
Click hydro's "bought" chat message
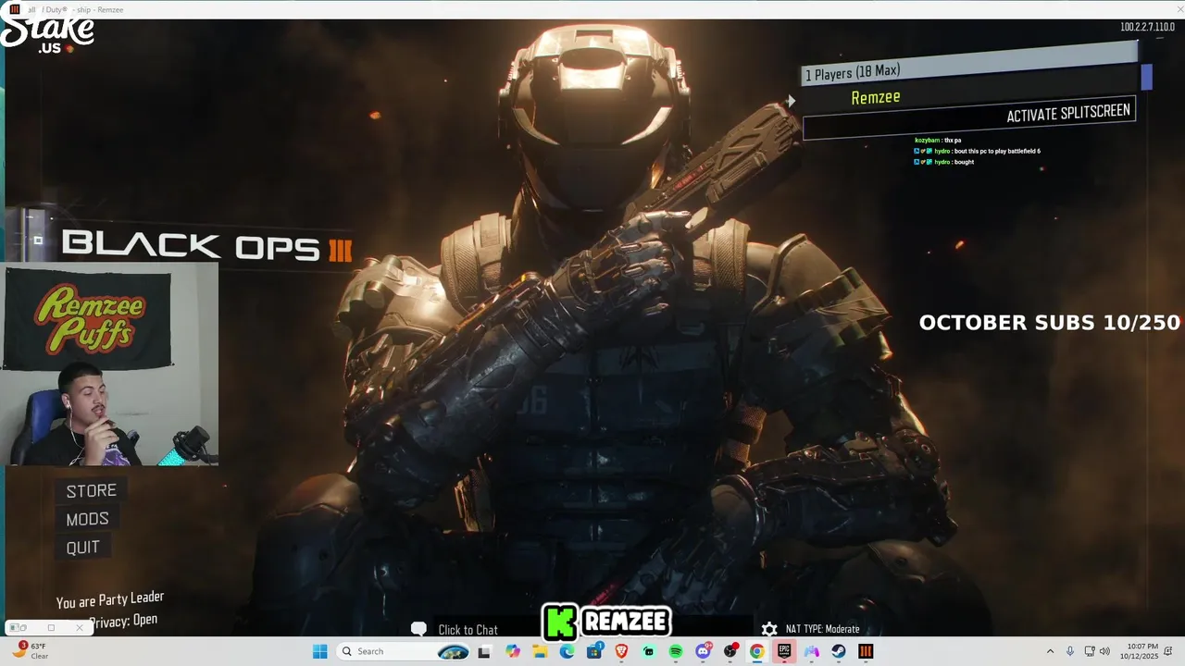(x=943, y=162)
